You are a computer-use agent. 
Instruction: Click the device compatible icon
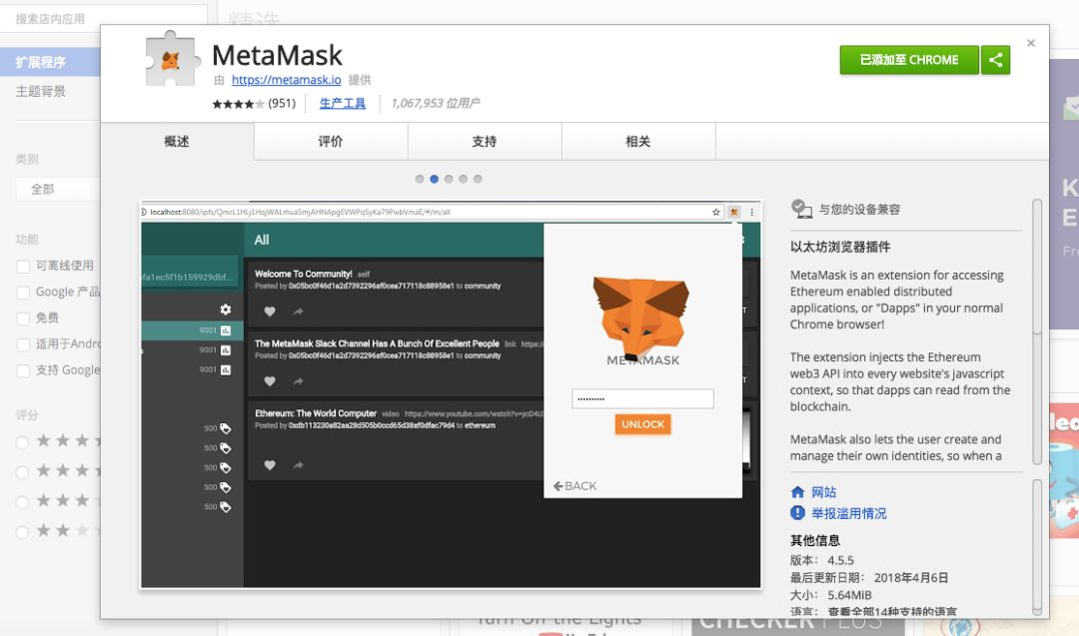[x=801, y=209]
